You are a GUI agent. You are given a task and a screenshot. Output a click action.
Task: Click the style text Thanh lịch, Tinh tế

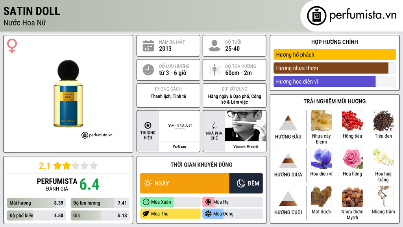click(x=168, y=97)
